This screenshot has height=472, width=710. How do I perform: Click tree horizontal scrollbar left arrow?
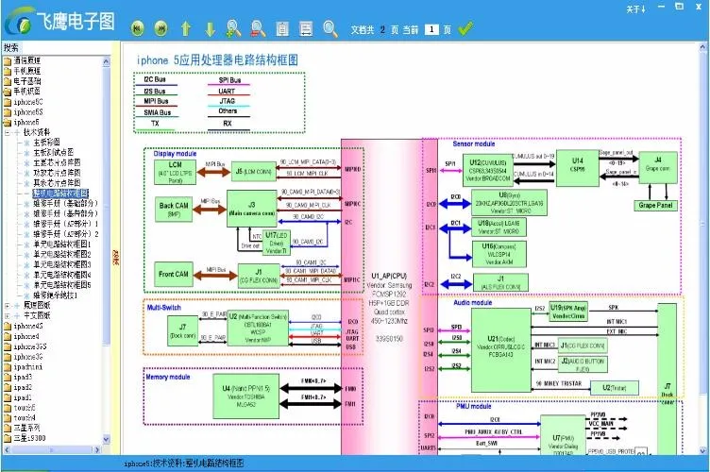pos(7,450)
